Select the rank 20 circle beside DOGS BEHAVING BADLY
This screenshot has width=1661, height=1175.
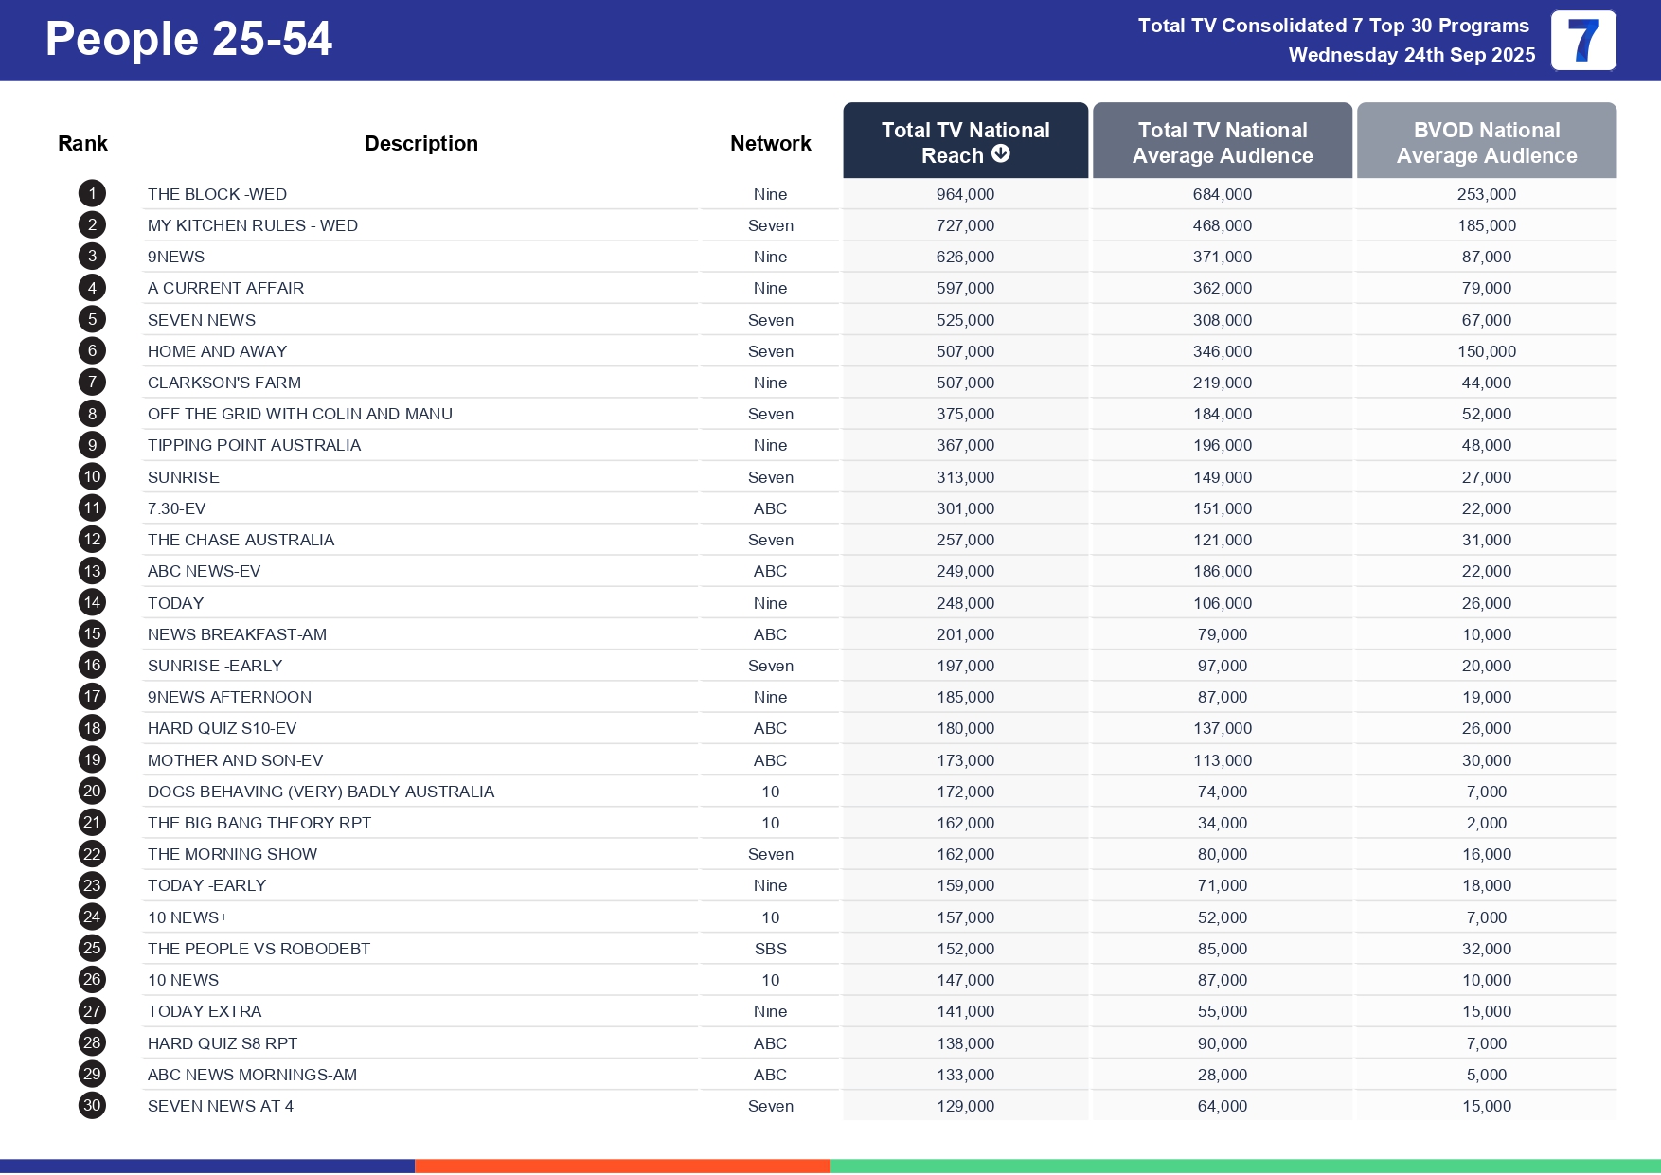(x=91, y=791)
